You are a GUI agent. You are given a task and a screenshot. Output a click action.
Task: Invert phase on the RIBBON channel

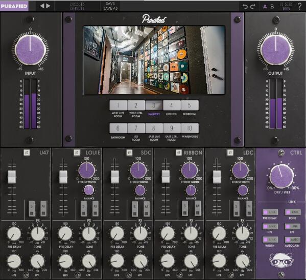pos(179,153)
